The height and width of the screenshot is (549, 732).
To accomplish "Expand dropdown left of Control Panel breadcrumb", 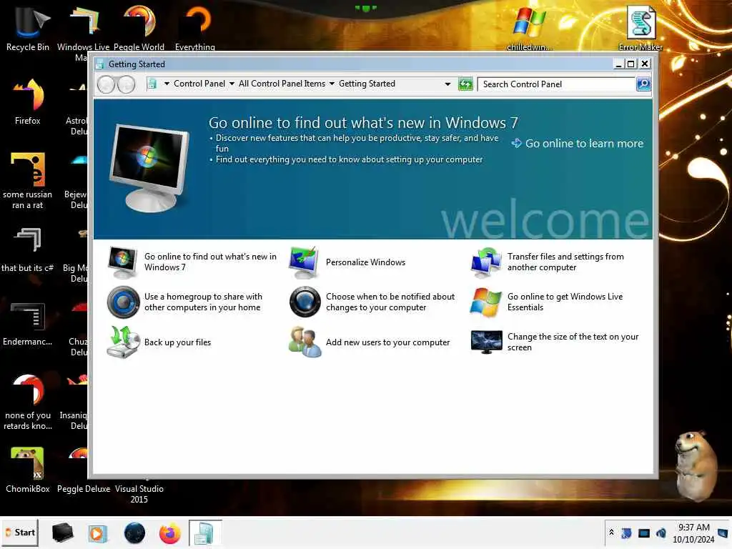I will tap(167, 84).
